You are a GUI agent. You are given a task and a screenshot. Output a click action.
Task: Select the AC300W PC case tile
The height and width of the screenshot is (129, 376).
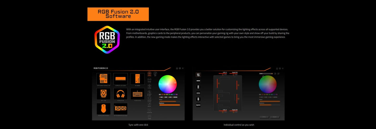pyautogui.click(x=137, y=79)
